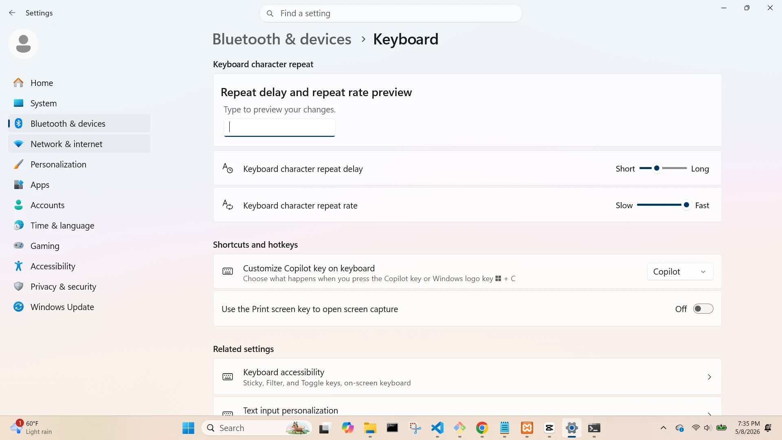This screenshot has width=782, height=440.
Task: Click the Copilot key keyboard icon
Action: (x=228, y=271)
